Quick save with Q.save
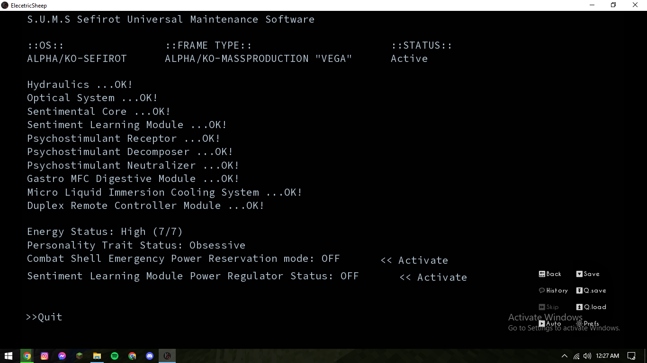 [x=591, y=291]
